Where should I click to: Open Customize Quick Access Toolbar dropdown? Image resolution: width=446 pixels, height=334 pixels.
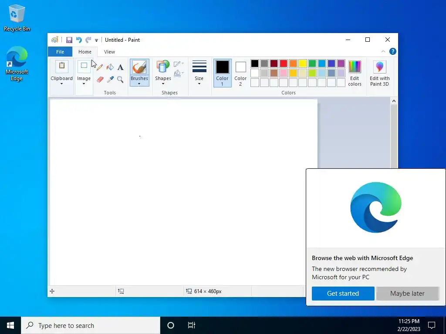[x=96, y=40]
